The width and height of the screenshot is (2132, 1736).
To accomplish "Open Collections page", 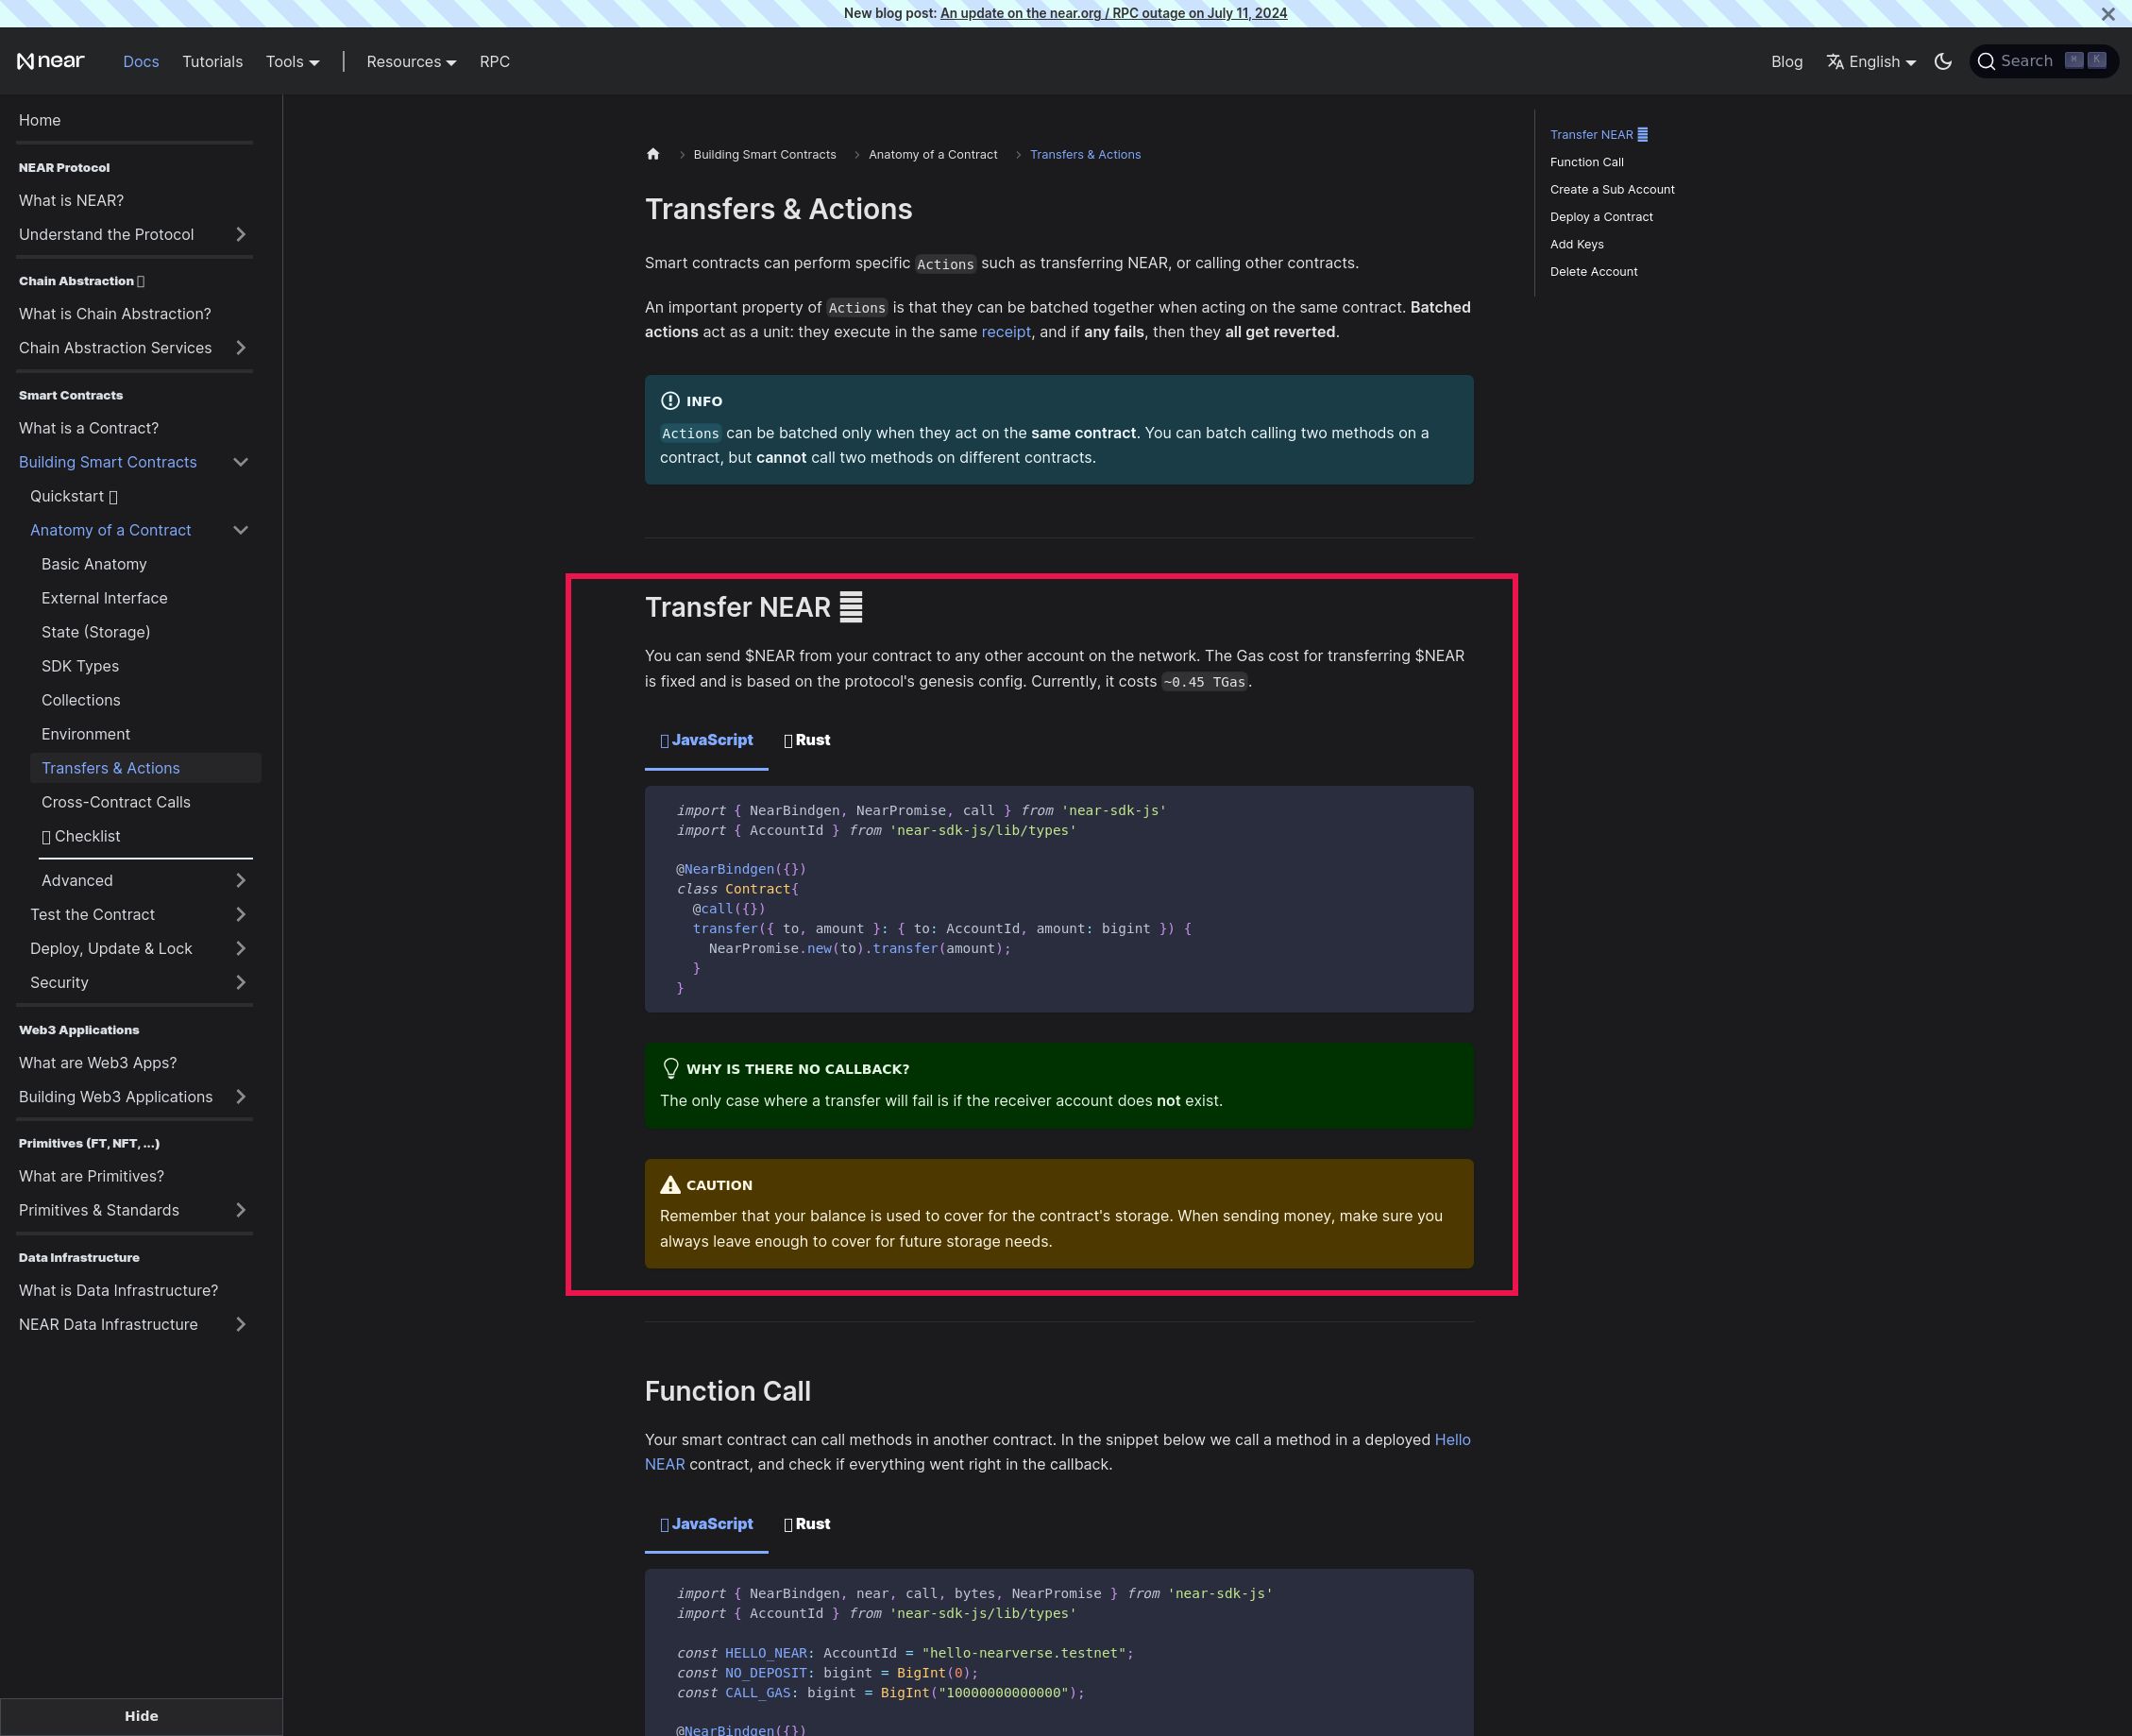I will point(81,700).
